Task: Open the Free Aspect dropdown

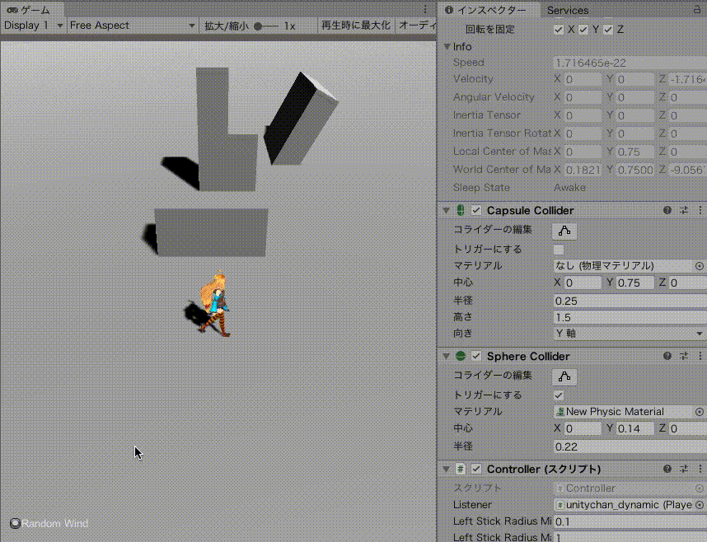Action: 132,26
